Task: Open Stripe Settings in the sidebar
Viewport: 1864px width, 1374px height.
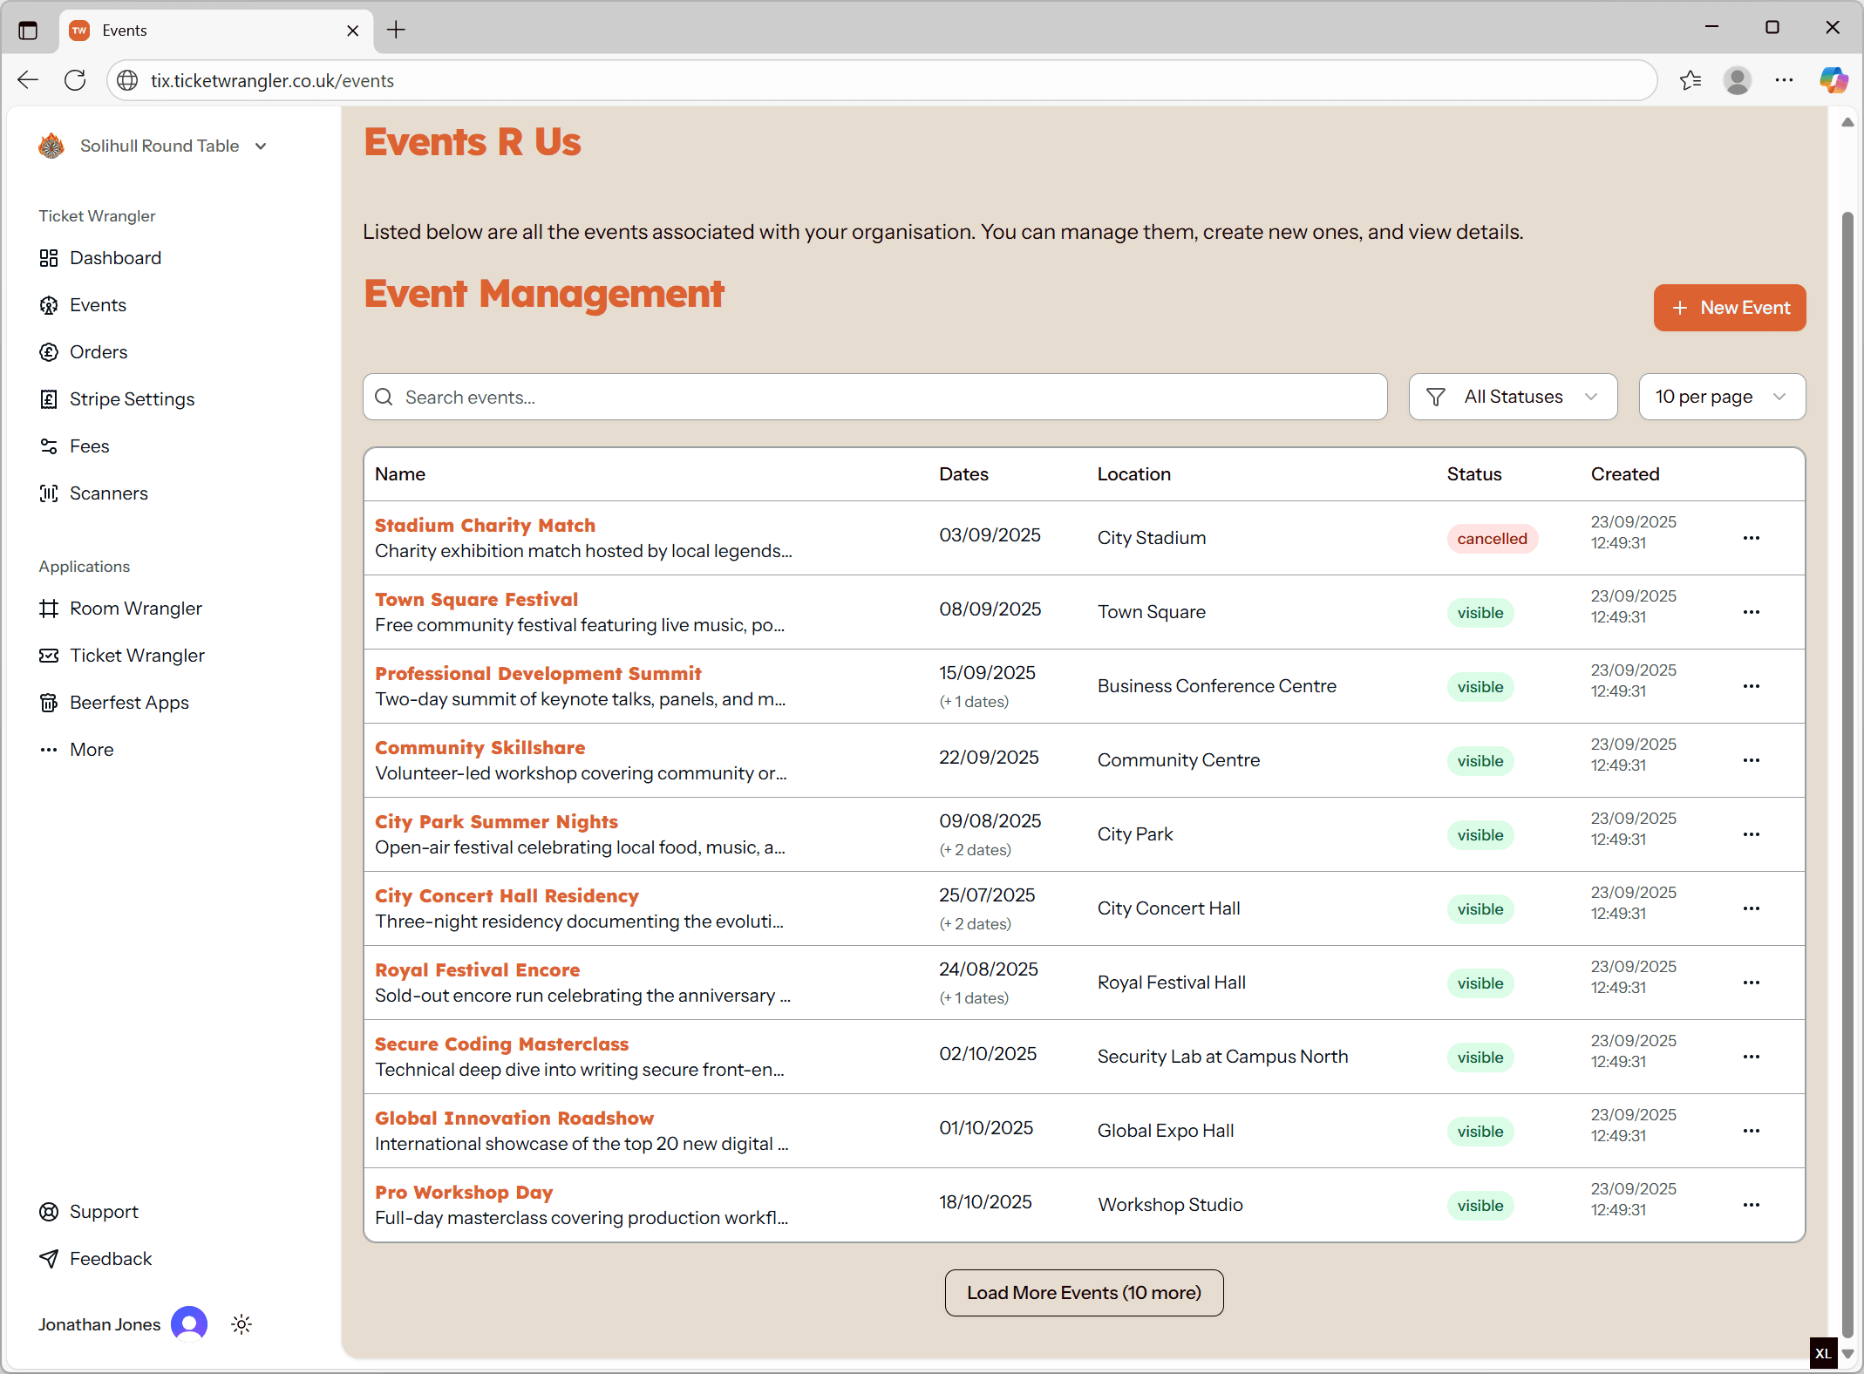Action: [x=132, y=399]
